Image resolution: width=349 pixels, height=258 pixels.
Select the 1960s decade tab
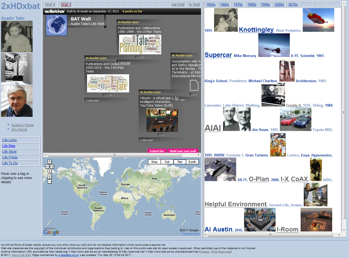224,4
